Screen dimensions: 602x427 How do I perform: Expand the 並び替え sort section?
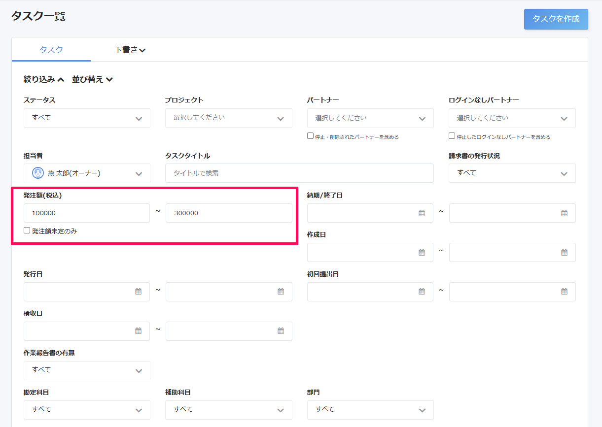[x=92, y=79]
